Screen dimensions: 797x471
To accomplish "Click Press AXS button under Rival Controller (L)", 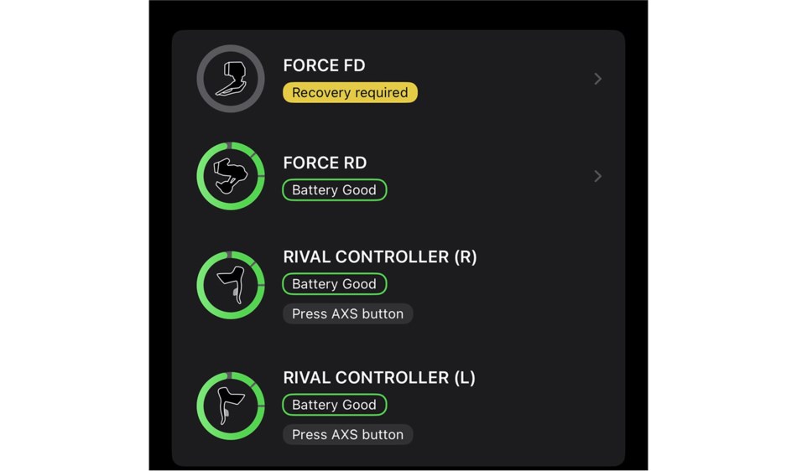I will [x=347, y=434].
